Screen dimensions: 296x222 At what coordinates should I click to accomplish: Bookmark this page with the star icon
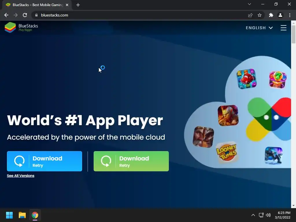tap(260, 15)
